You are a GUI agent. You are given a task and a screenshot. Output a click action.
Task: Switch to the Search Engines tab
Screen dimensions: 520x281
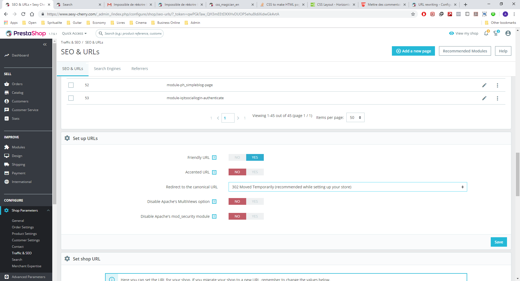(107, 69)
